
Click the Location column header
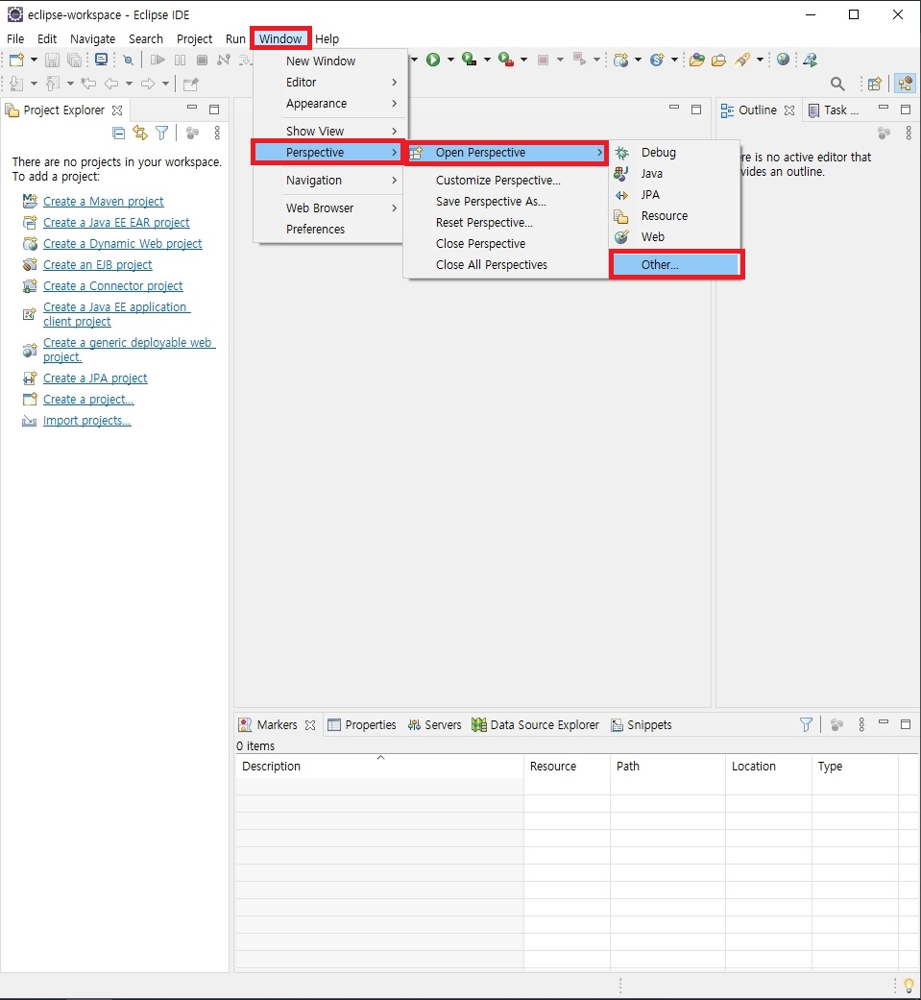[x=768, y=766]
